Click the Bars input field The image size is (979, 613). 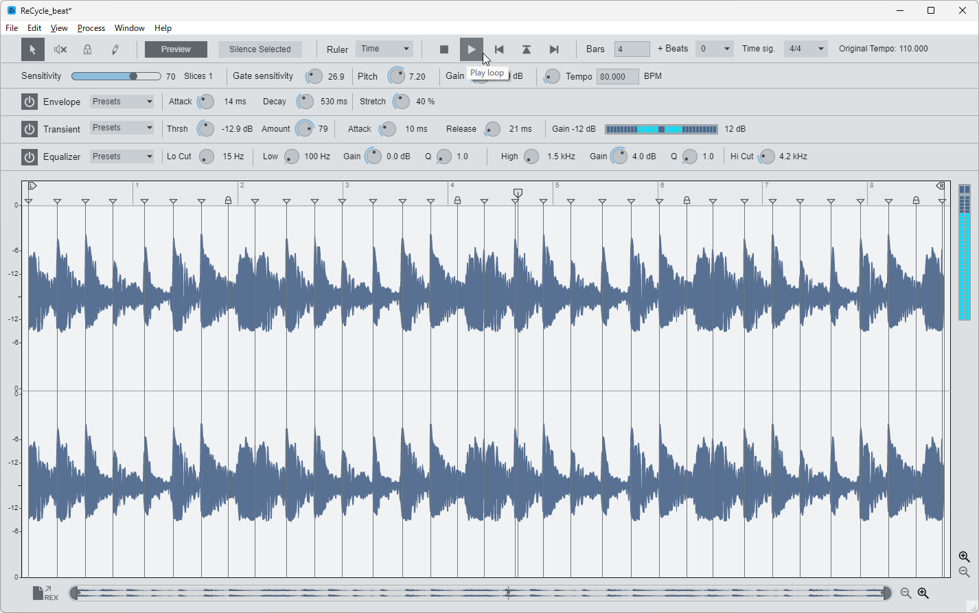[632, 49]
